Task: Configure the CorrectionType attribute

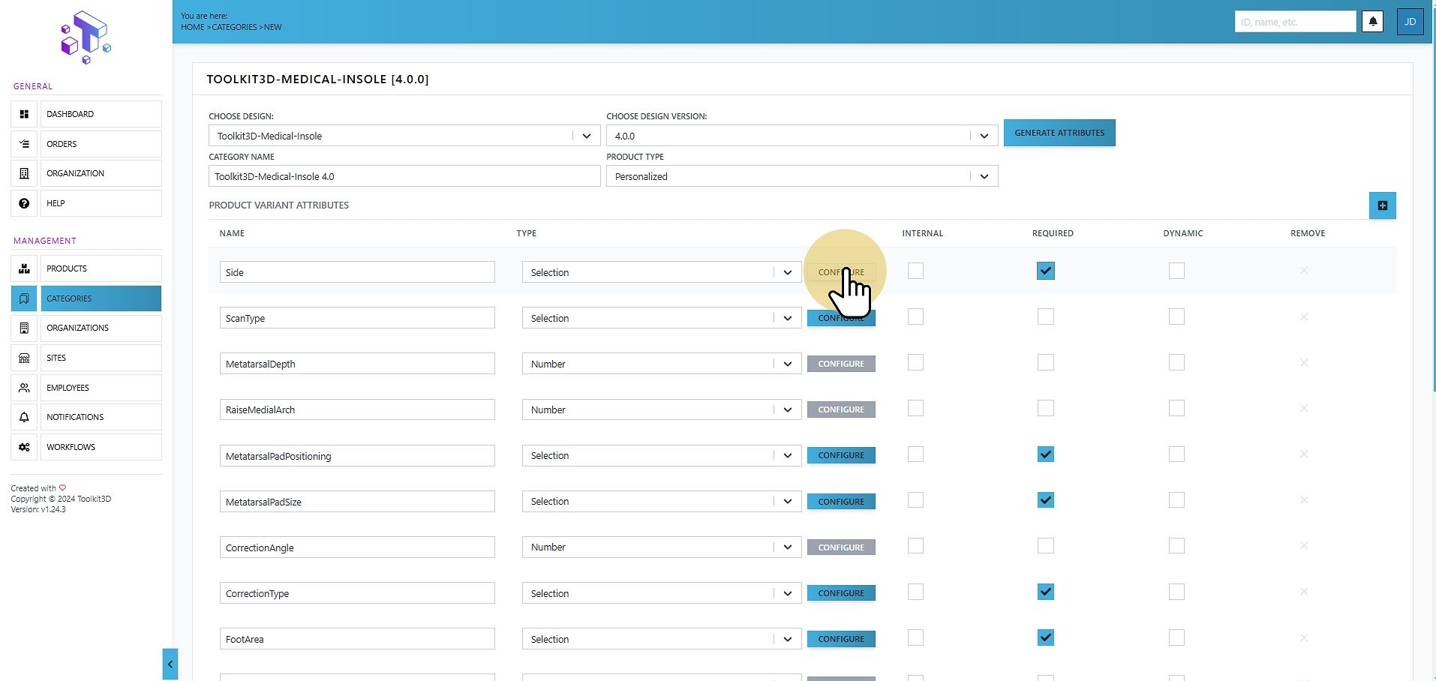Action: point(841,593)
